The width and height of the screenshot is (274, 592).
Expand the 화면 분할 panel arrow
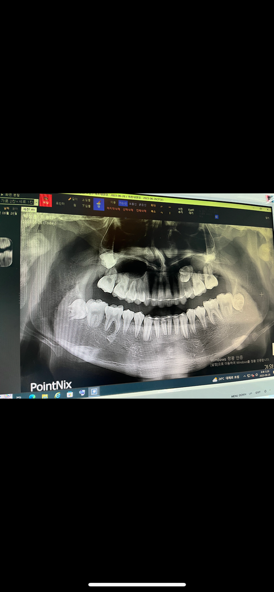click(2, 195)
